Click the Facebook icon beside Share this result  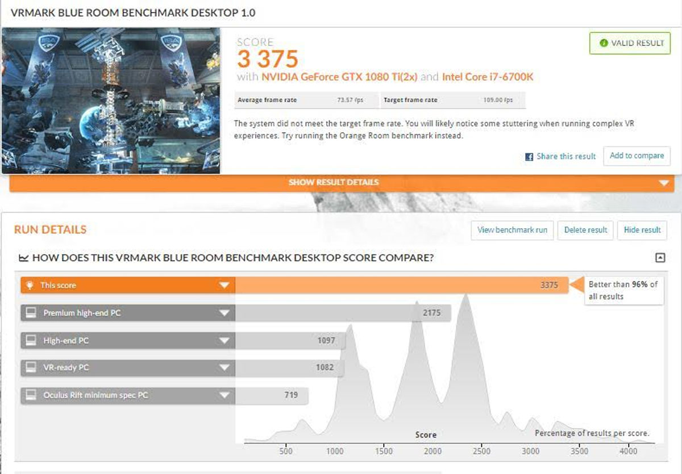click(x=529, y=157)
